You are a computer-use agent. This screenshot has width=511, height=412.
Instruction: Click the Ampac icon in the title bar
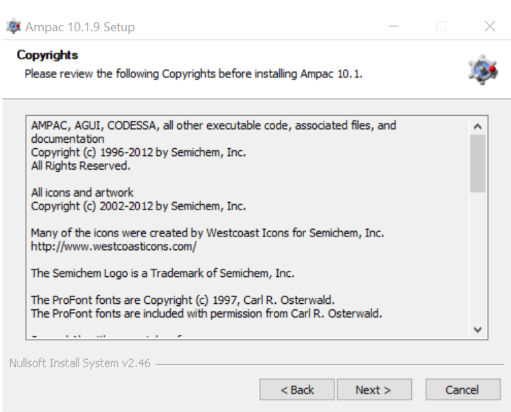pyautogui.click(x=13, y=27)
